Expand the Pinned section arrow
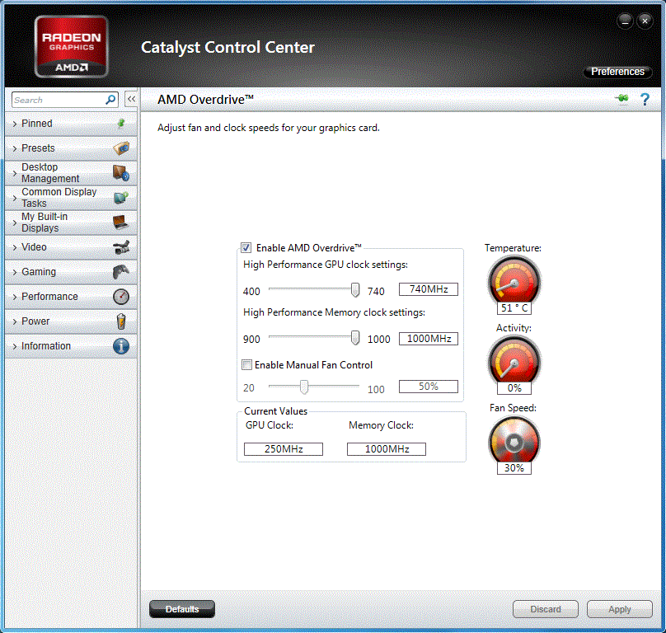The height and width of the screenshot is (633, 666). 15,124
